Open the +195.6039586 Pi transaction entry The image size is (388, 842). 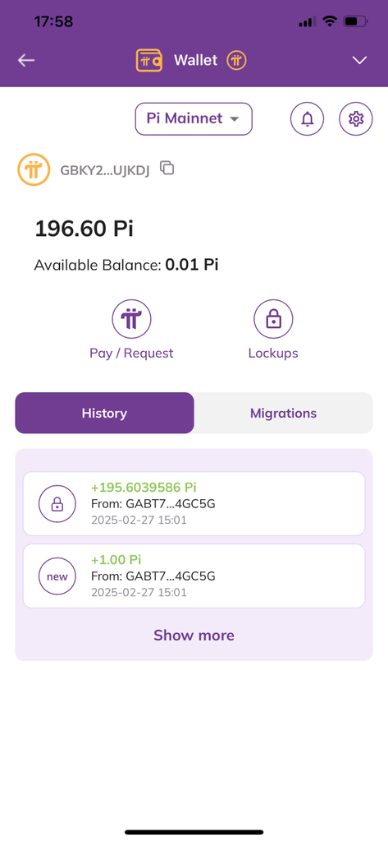point(194,504)
